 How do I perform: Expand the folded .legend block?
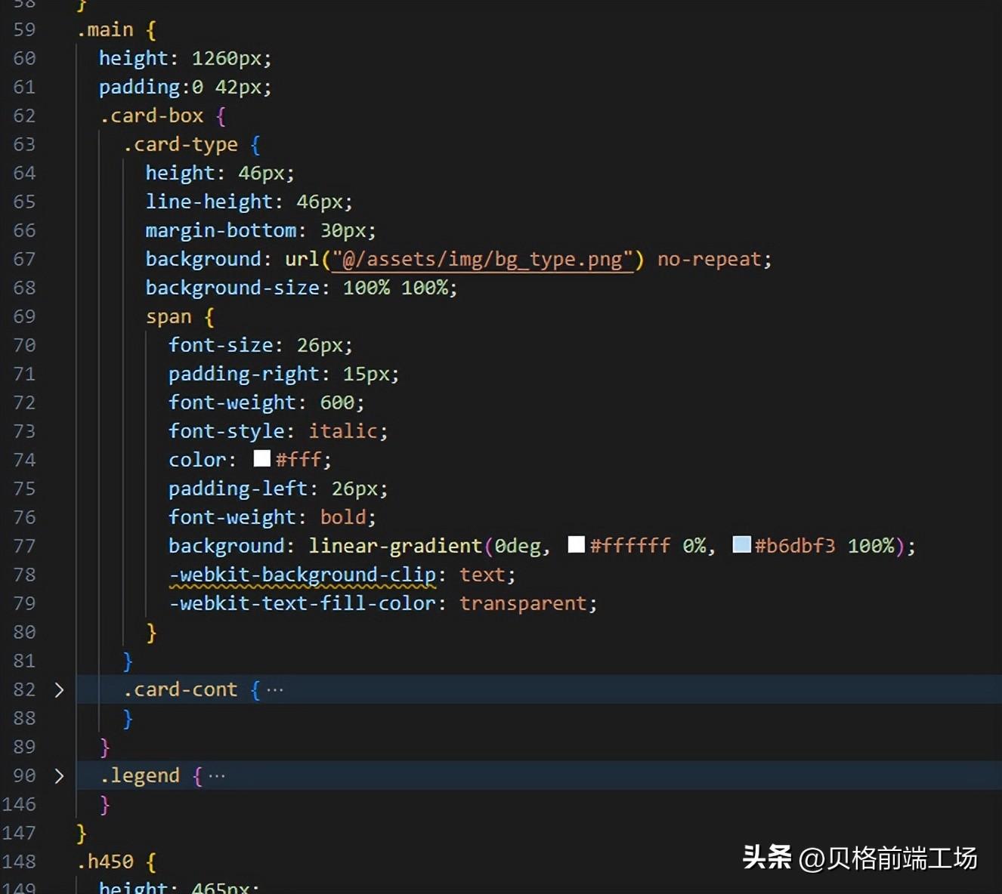point(59,775)
